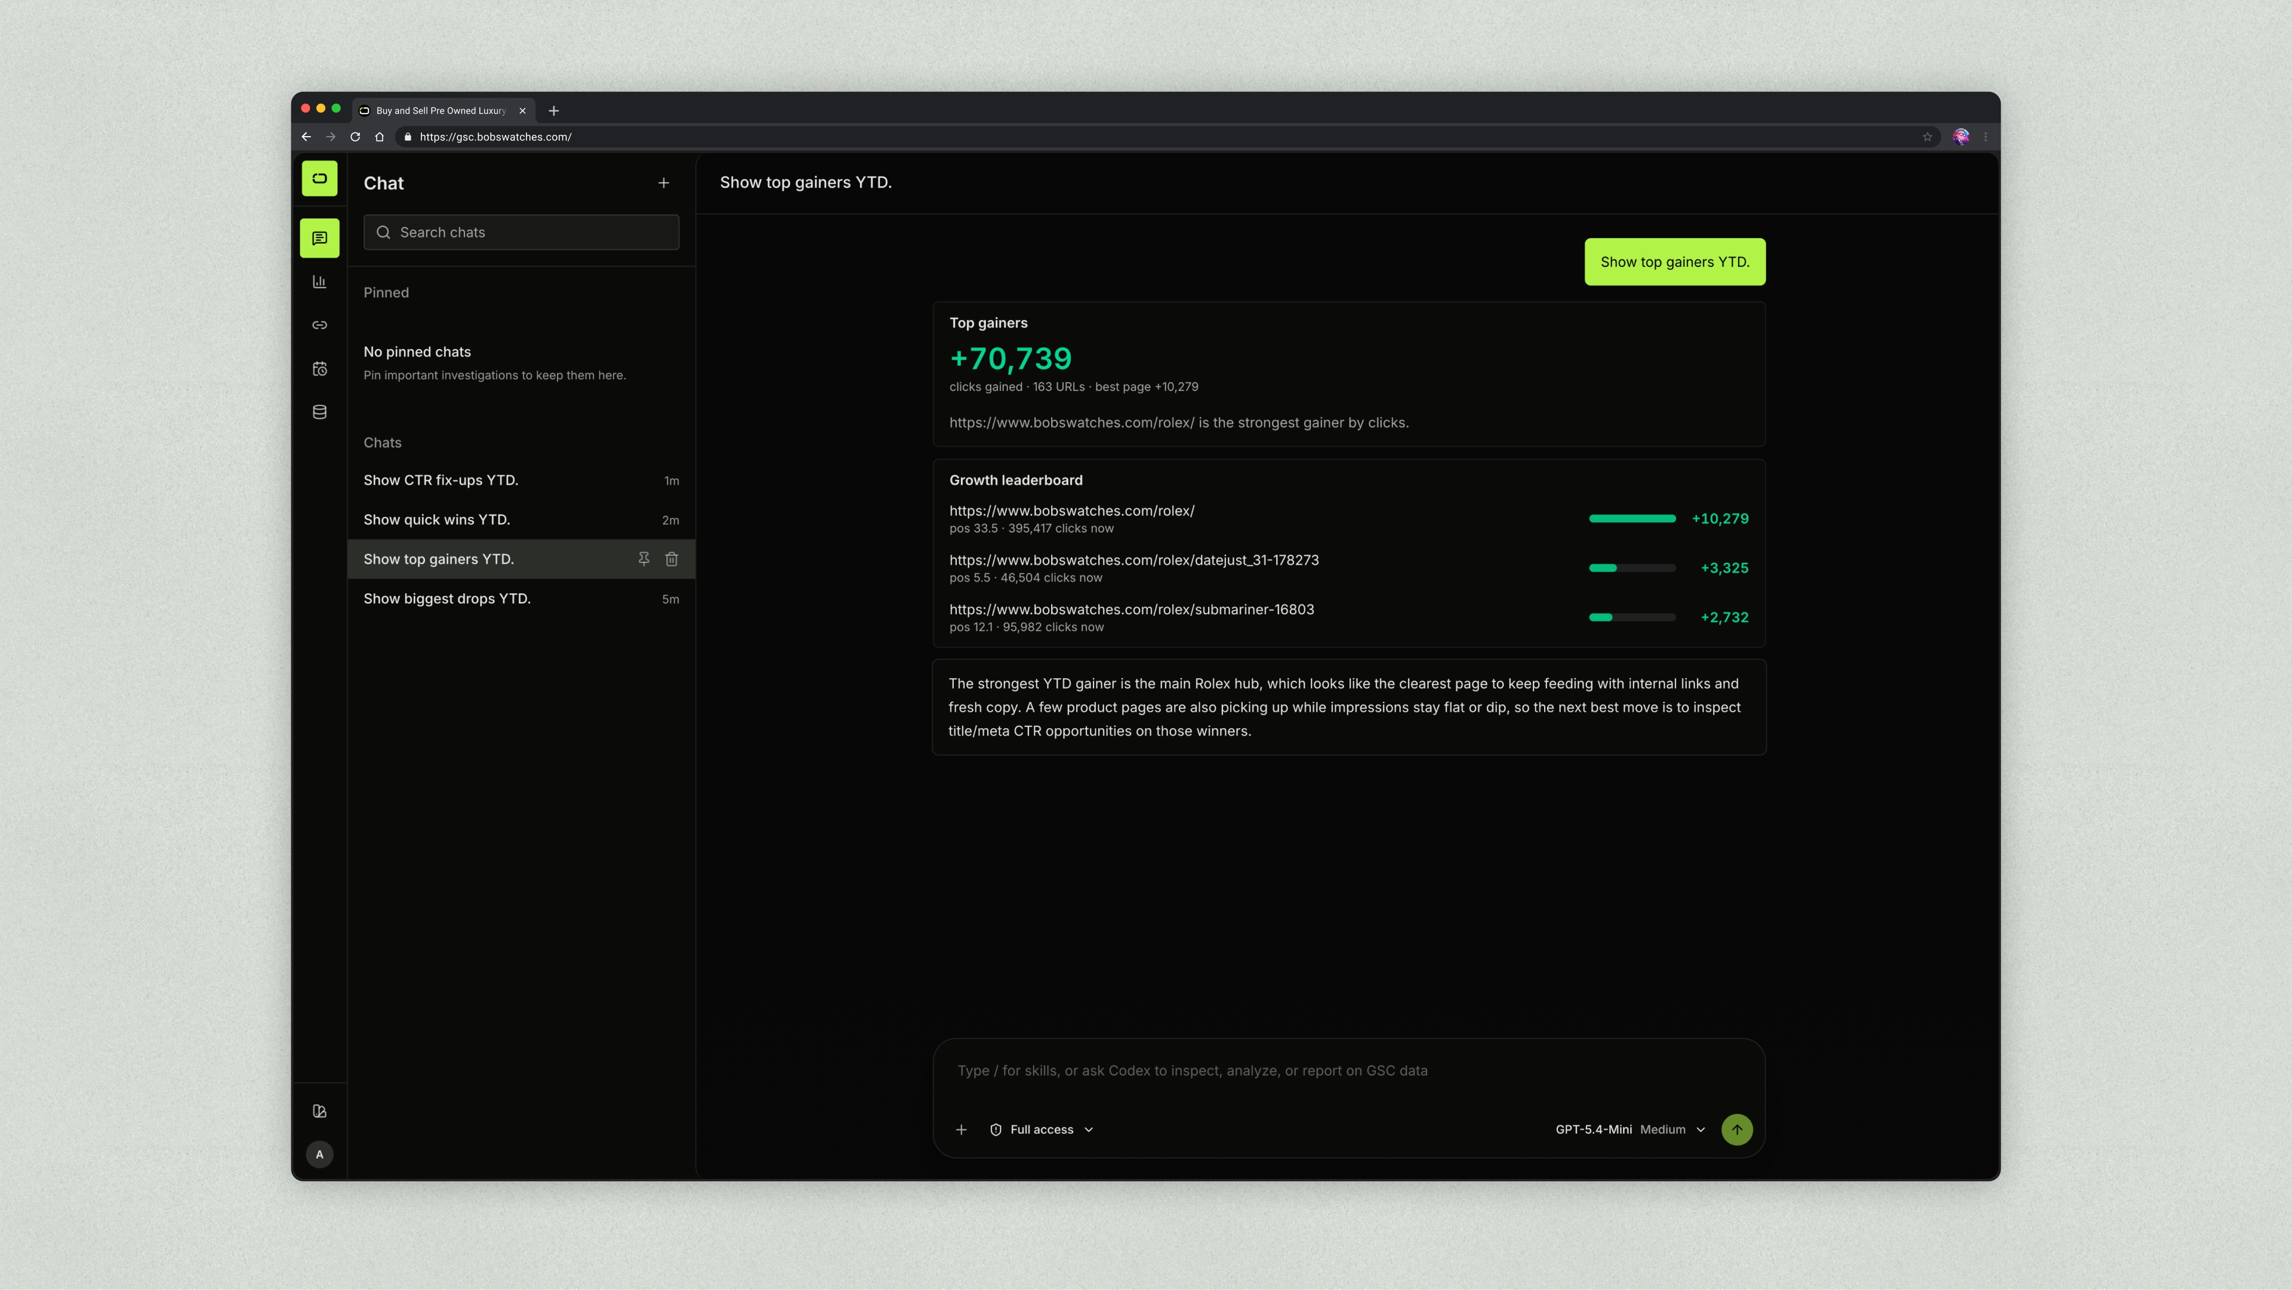2292x1290 pixels.
Task: Open the Chat section in sidebar
Action: (x=319, y=238)
